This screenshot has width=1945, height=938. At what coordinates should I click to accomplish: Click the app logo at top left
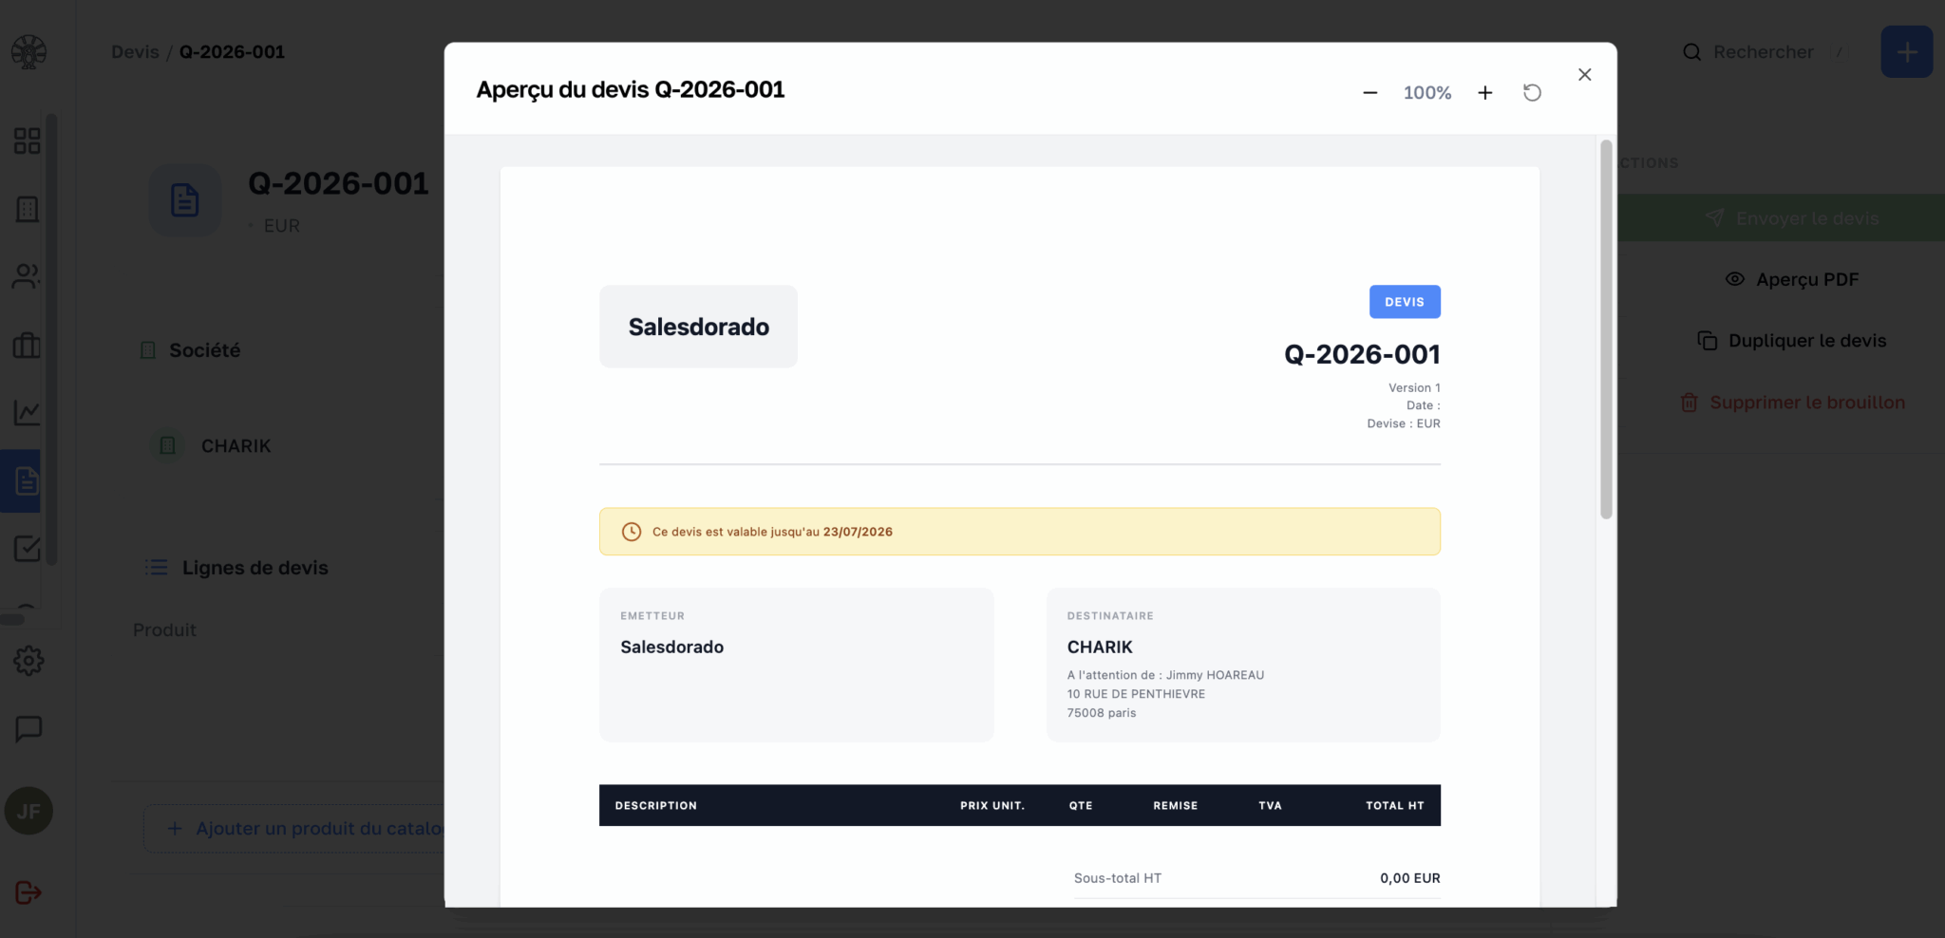(28, 51)
